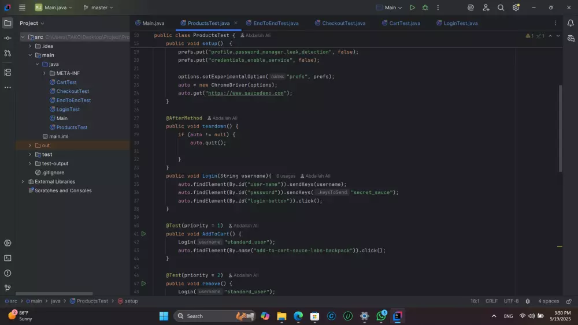
Task: Click taskbar Search box
Action: [x=214, y=316]
